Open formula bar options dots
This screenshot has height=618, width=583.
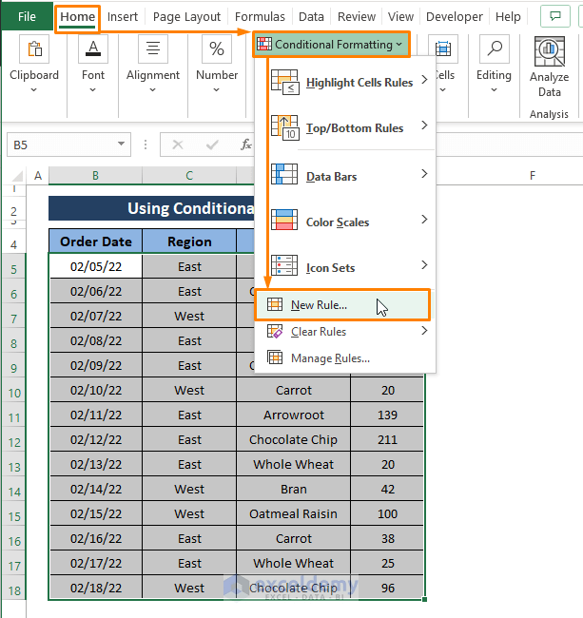tap(146, 145)
